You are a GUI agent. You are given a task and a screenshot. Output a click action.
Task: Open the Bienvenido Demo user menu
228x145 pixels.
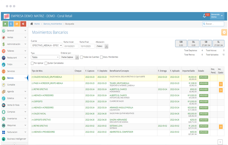click(217, 16)
